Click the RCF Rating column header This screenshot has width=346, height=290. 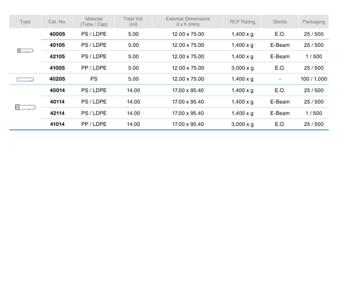coord(242,22)
